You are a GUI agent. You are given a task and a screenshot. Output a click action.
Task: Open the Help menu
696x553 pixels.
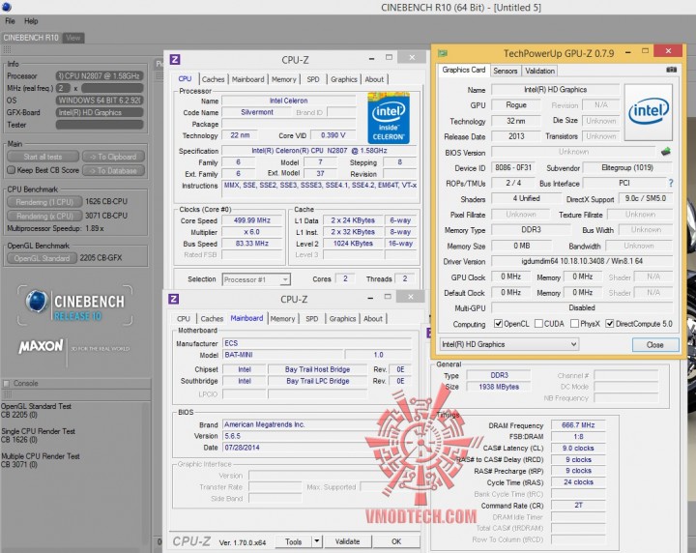(31, 21)
